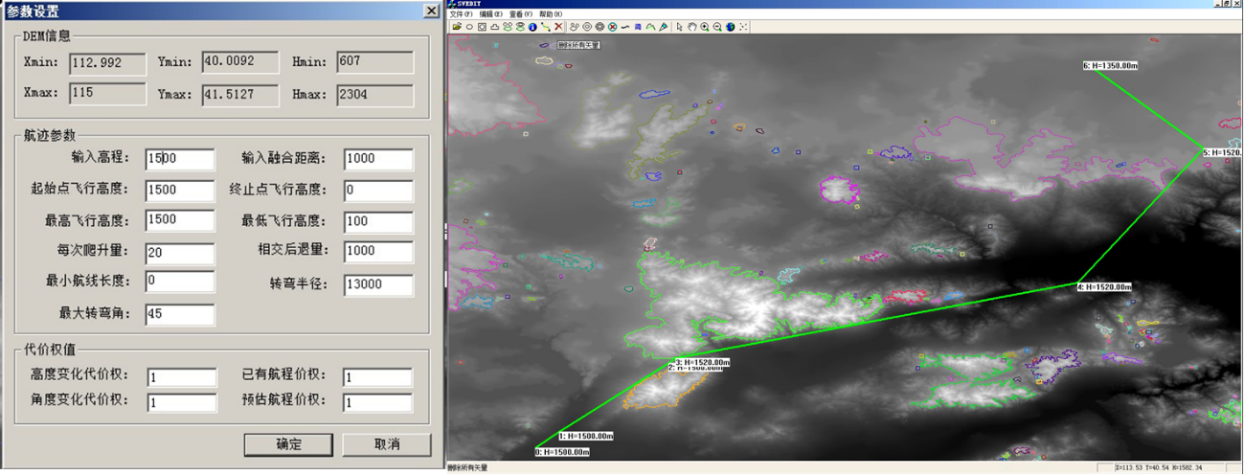This screenshot has height=475, width=1244.
Task: Close the 参数设置 dialog
Action: coord(432,11)
